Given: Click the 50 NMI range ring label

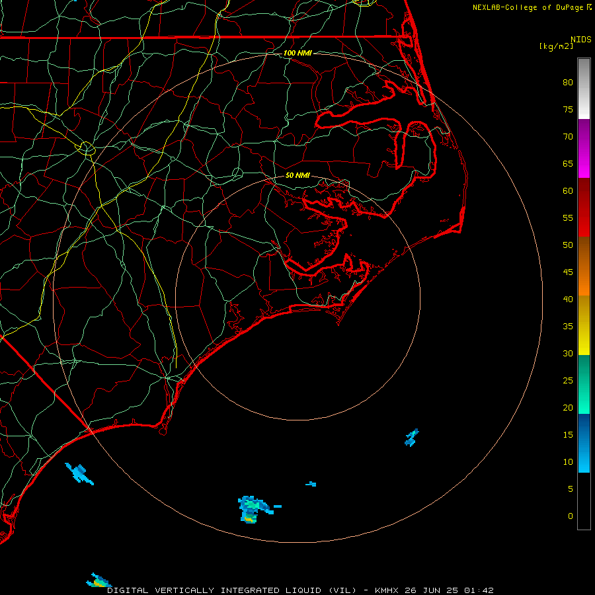Looking at the screenshot, I should 297,175.
